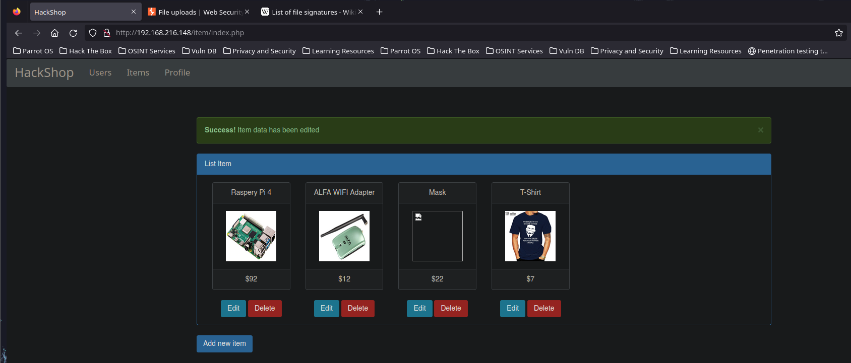This screenshot has width=851, height=363.
Task: Click the broken Mask product image
Action: pyautogui.click(x=438, y=236)
